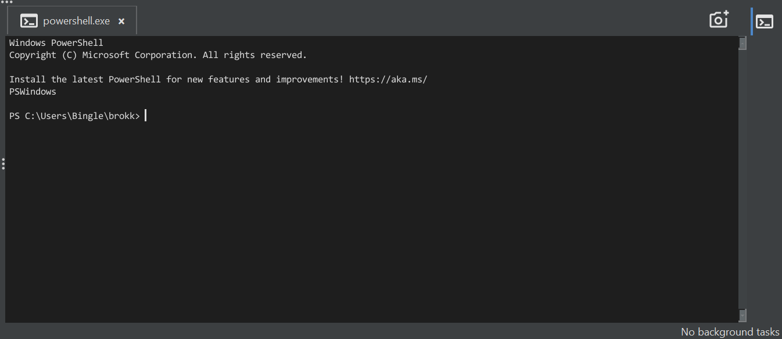Open the https://aka.ms/ link in terminal
Screen dimensions: 782x339
(388, 80)
